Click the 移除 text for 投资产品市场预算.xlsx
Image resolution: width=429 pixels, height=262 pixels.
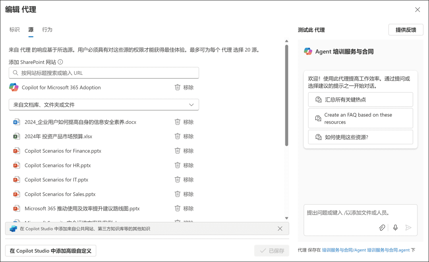(x=189, y=136)
